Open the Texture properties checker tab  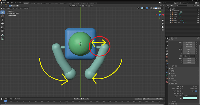click(167, 82)
